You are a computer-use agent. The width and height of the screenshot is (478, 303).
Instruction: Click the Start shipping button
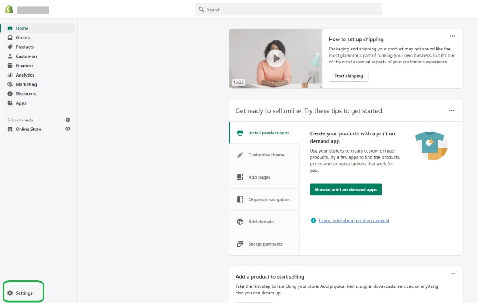[x=349, y=76]
